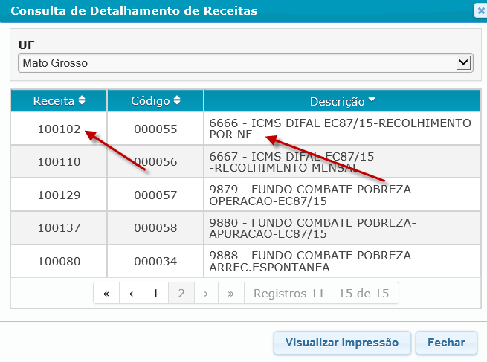This screenshot has height=362, width=487.
Task: Click the UF dropdown arrow
Action: coord(464,63)
